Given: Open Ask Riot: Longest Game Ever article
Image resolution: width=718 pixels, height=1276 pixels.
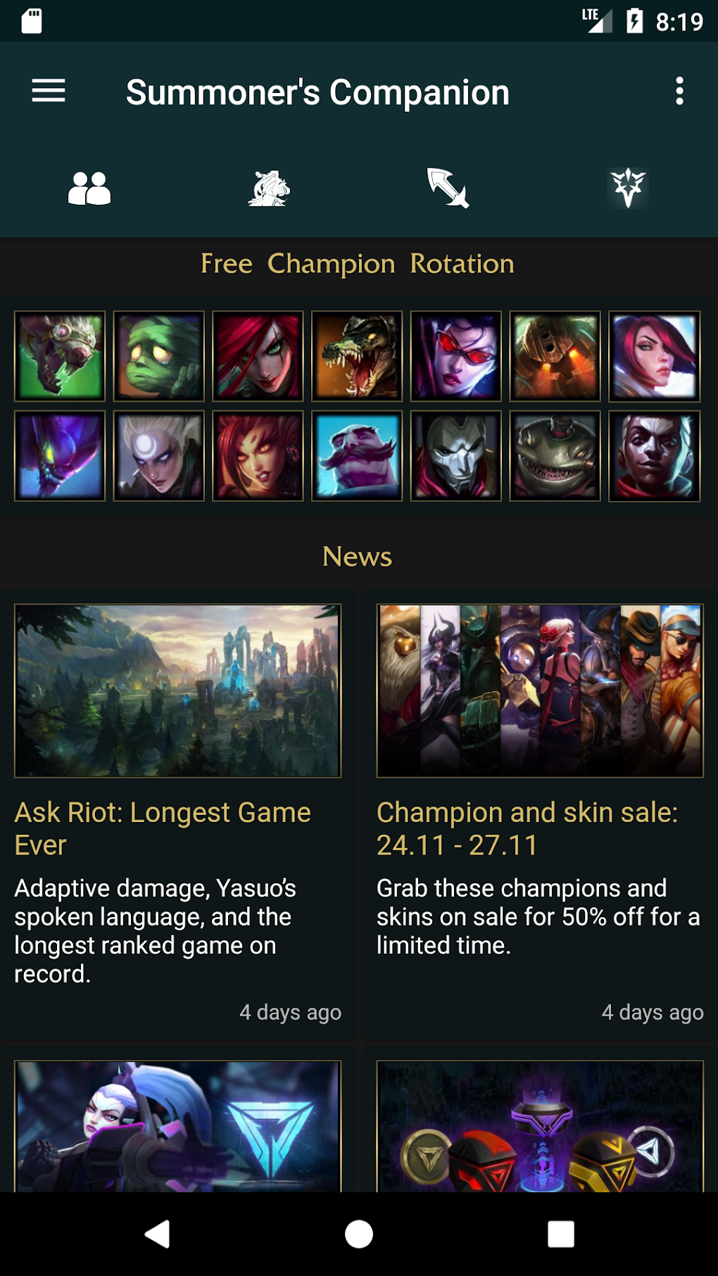Looking at the screenshot, I should (163, 828).
